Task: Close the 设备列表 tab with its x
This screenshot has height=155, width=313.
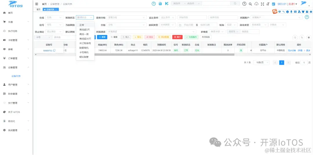Action: [56, 10]
